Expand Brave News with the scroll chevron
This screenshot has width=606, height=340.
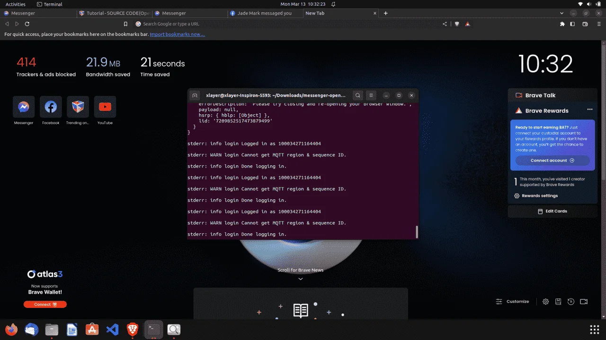pos(300,279)
